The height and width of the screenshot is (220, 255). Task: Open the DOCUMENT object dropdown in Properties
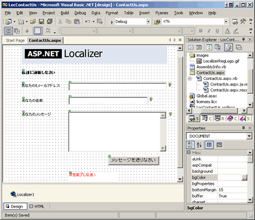[250, 136]
